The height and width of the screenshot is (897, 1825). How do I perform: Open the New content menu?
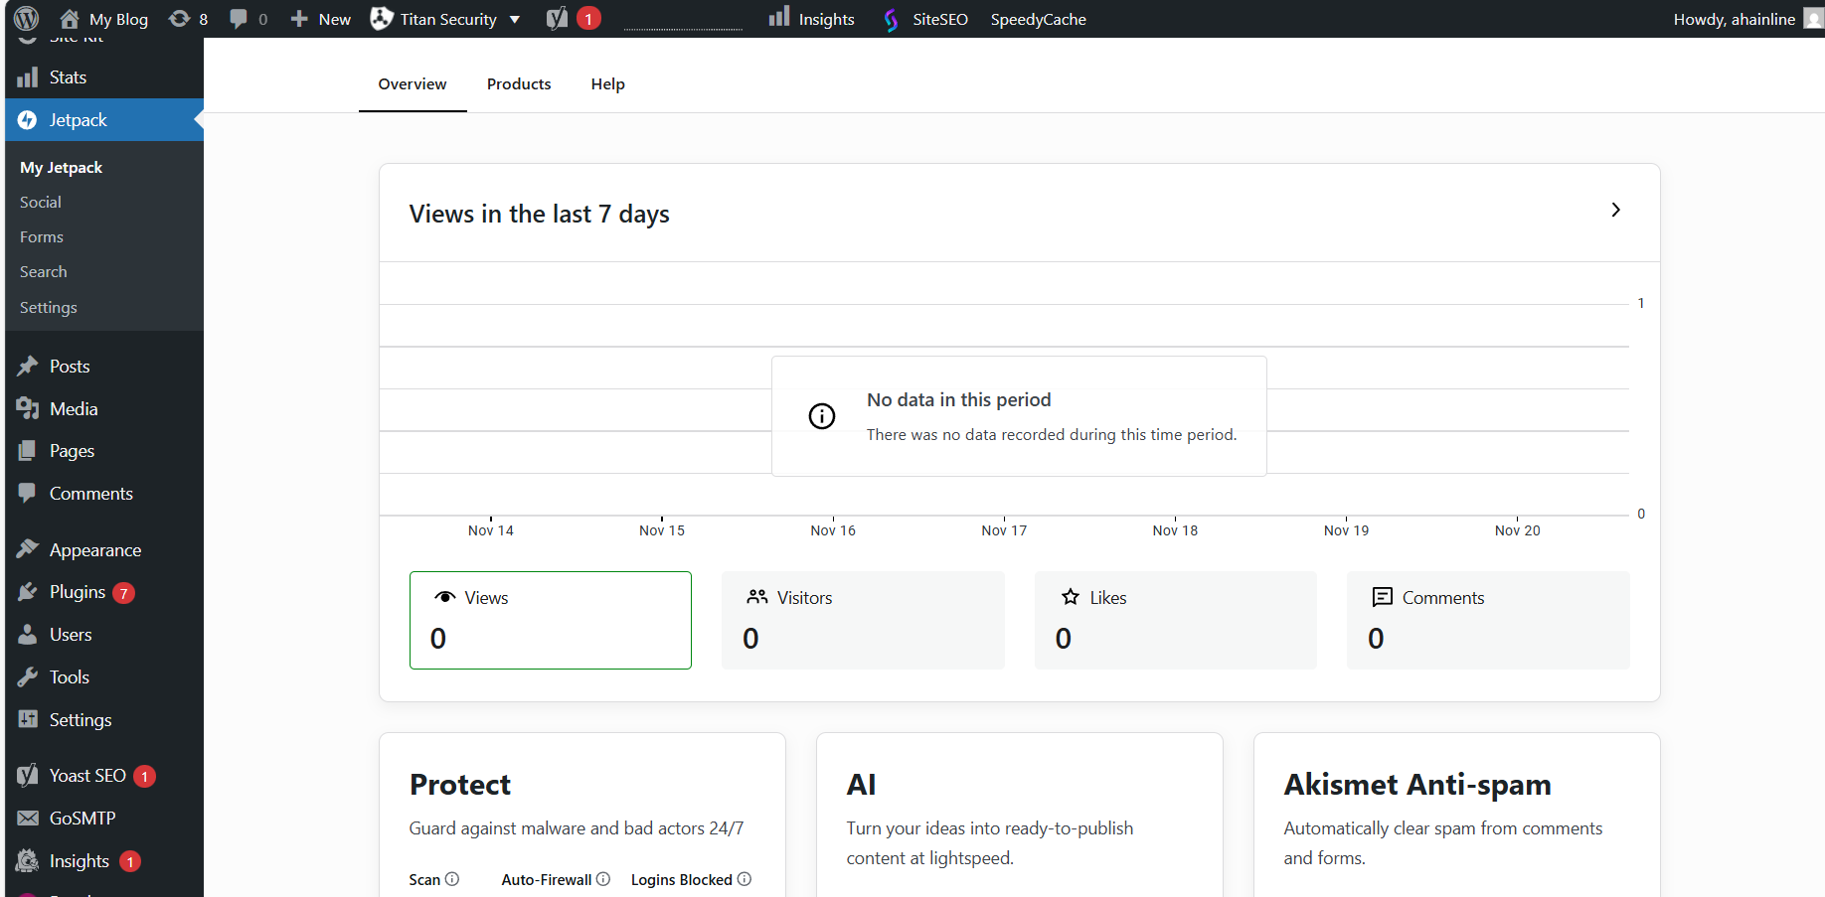[321, 19]
